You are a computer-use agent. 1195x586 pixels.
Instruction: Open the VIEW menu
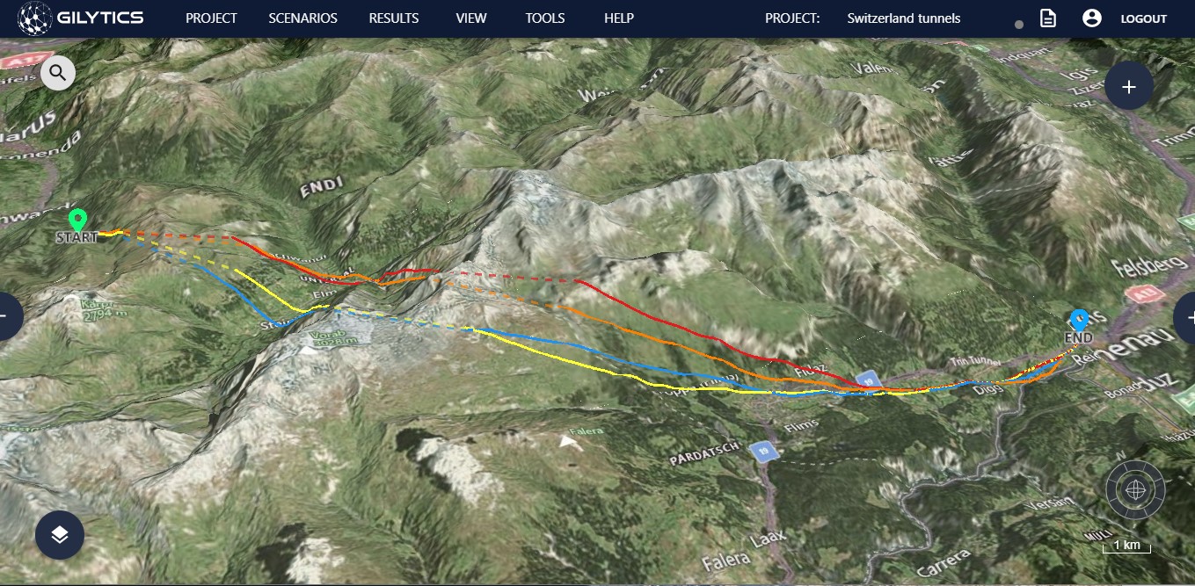pyautogui.click(x=471, y=18)
